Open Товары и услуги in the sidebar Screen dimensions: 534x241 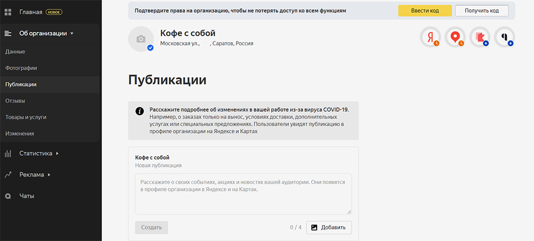pos(50,117)
